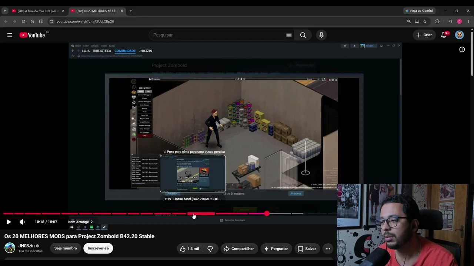This screenshot has height=266, width=474.
Task: Go back in browser history
Action: pos(6,21)
